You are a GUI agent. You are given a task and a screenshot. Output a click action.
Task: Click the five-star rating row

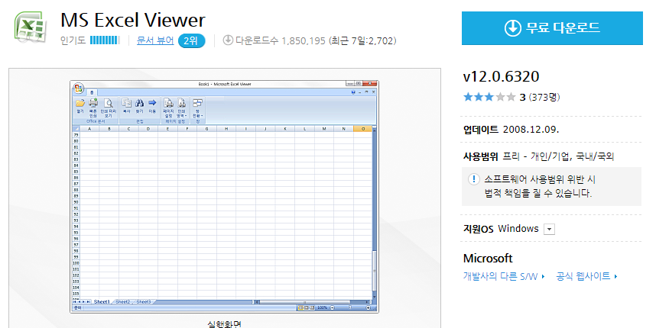(x=489, y=97)
